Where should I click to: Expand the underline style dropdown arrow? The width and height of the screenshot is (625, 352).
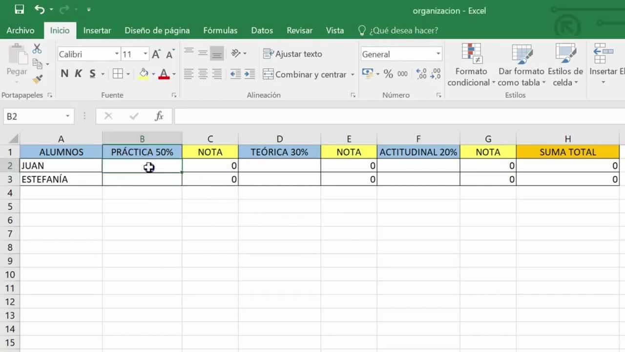click(103, 74)
